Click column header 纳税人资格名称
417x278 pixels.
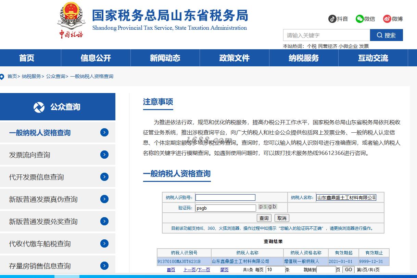pyautogui.click(x=306, y=253)
